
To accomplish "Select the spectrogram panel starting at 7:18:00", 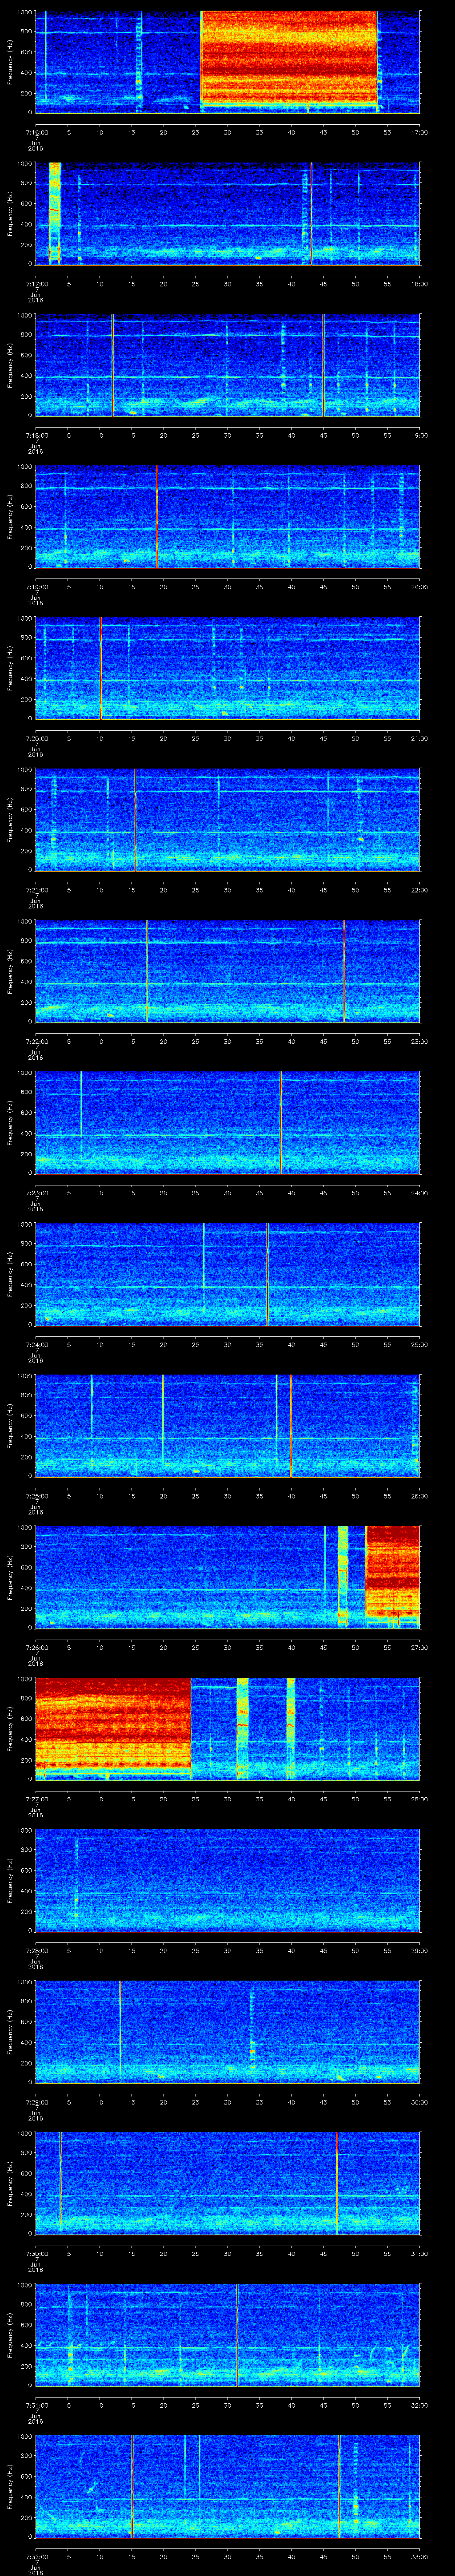I will click(x=227, y=364).
